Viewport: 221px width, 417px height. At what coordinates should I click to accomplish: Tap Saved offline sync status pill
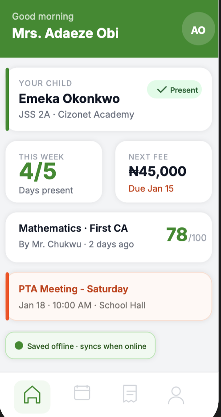[x=80, y=345]
